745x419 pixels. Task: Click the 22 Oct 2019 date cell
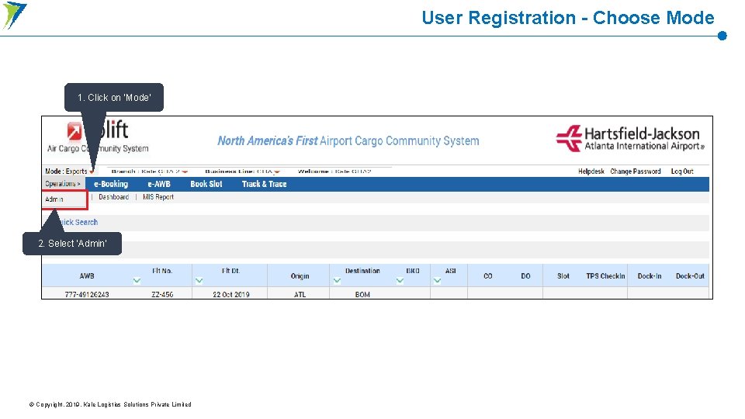point(231,295)
